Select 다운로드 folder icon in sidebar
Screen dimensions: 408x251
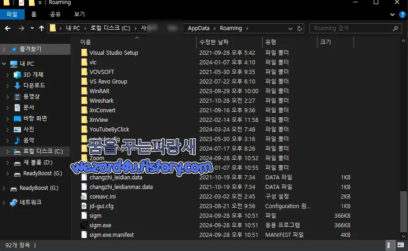(17, 86)
